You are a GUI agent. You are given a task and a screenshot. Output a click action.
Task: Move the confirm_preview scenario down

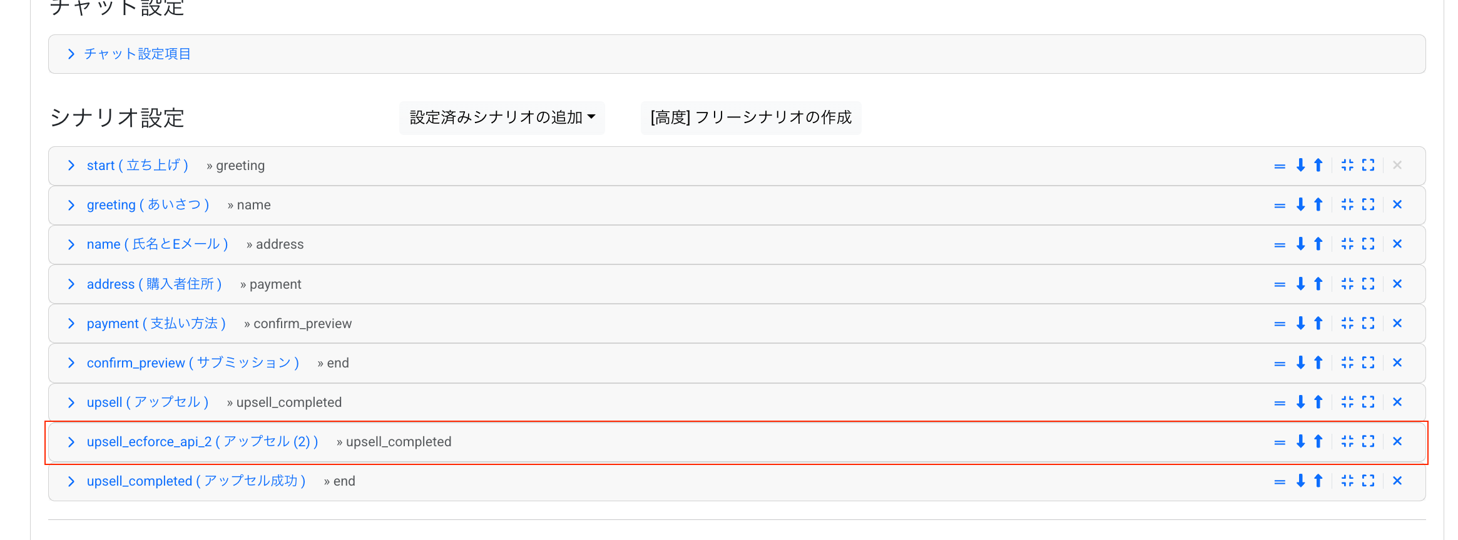click(1301, 362)
